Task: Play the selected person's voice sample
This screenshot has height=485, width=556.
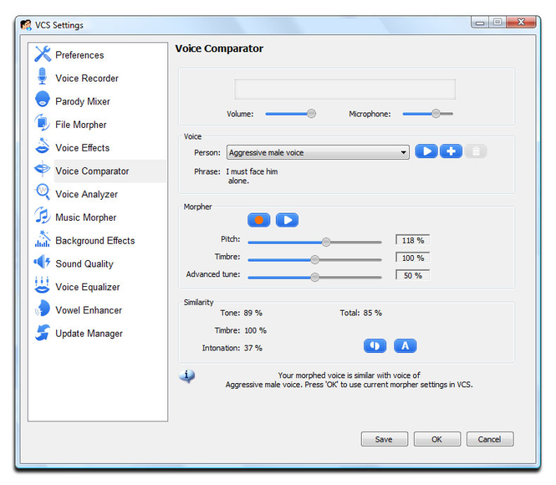Action: click(426, 151)
